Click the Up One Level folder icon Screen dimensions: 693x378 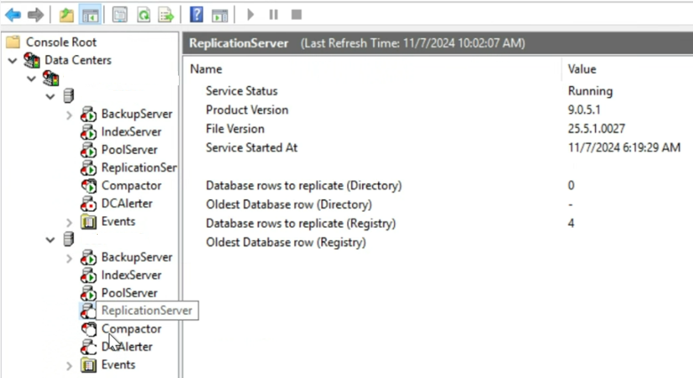[x=67, y=15]
